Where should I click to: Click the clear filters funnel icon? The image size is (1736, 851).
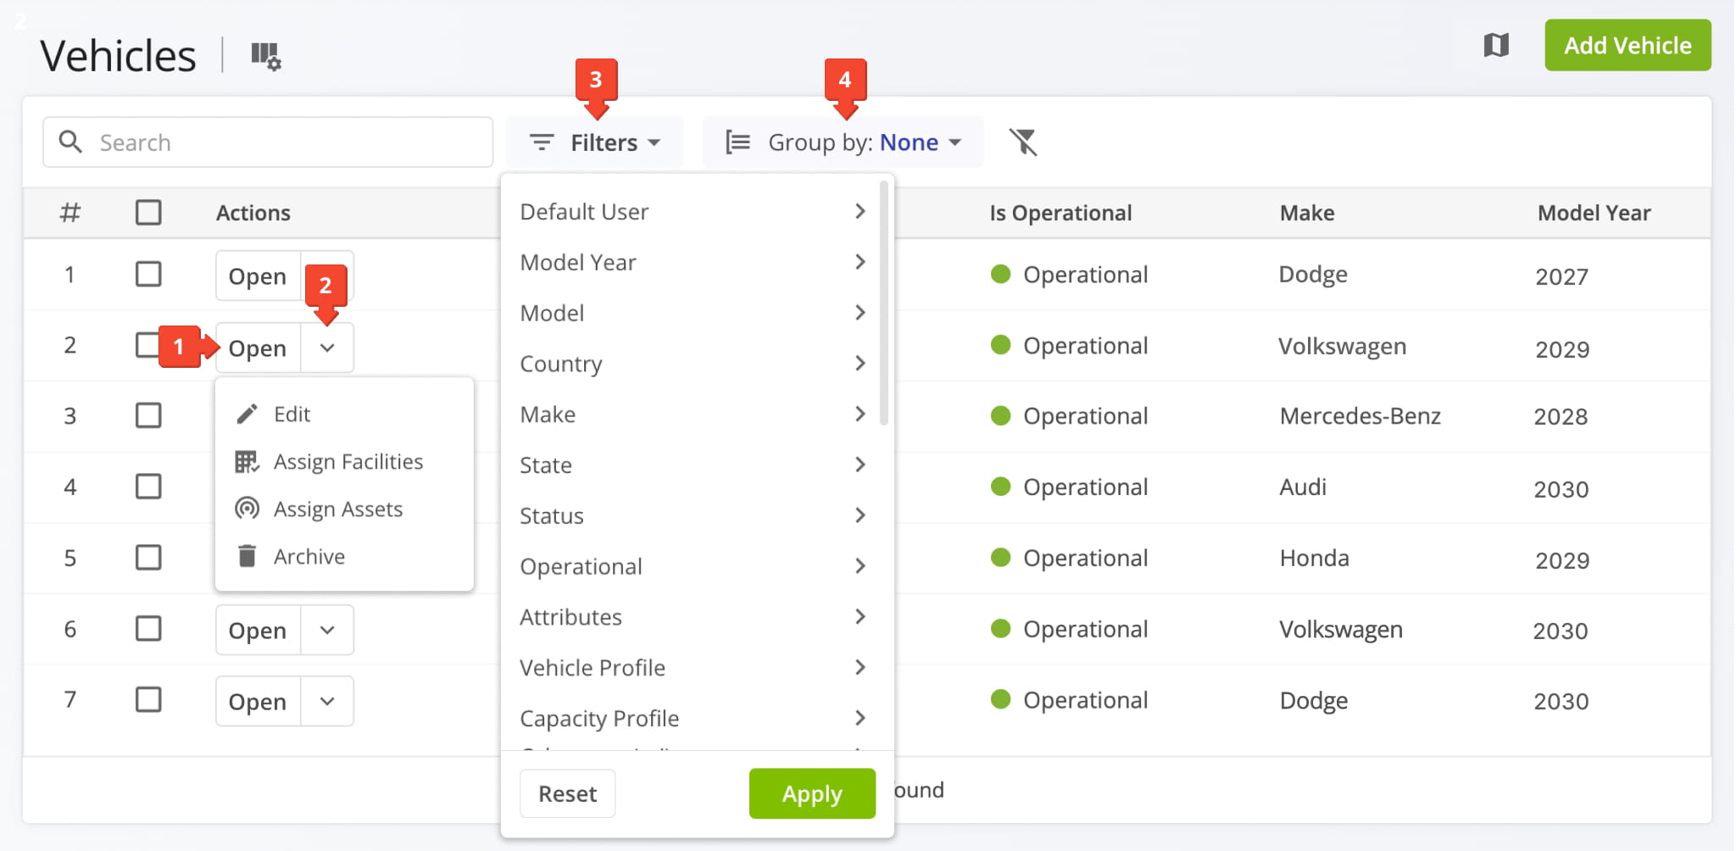point(1023,142)
